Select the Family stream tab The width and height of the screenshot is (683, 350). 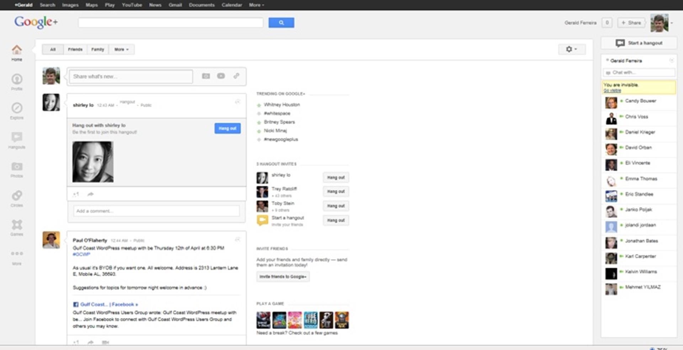point(98,49)
